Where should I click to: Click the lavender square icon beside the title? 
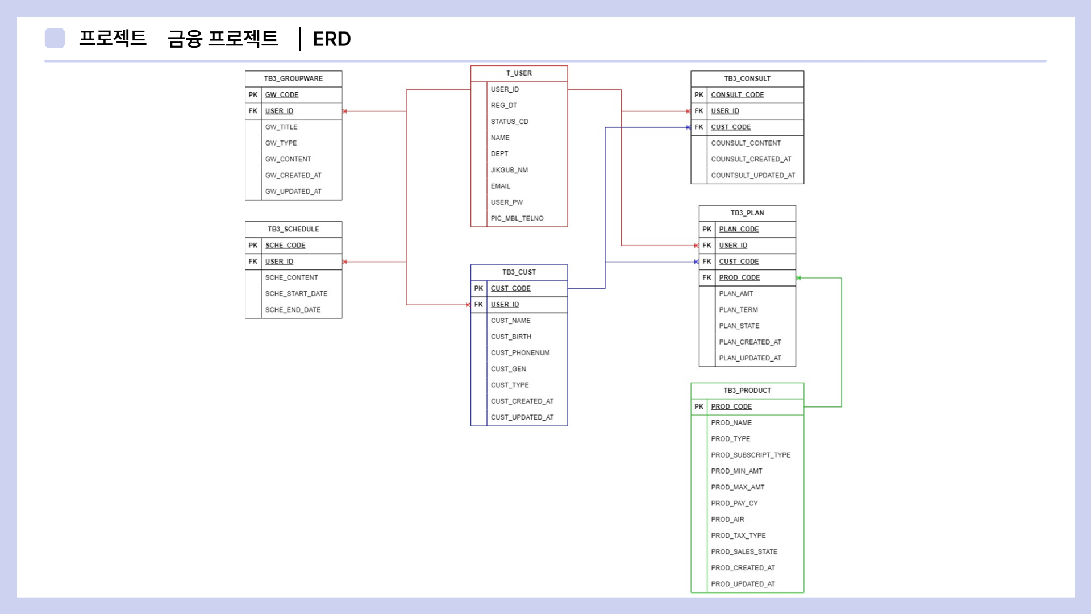pos(55,38)
